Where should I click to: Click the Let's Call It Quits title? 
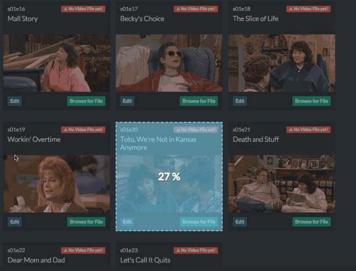pos(145,260)
